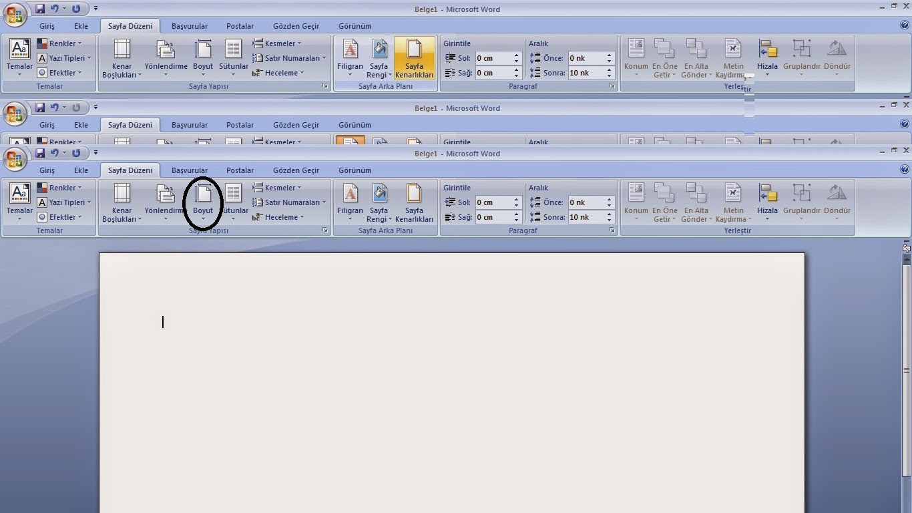912x513 pixels.
Task: Expand Yazı Tipleri theme fonts in the ribbon above the document
Action: click(x=64, y=202)
